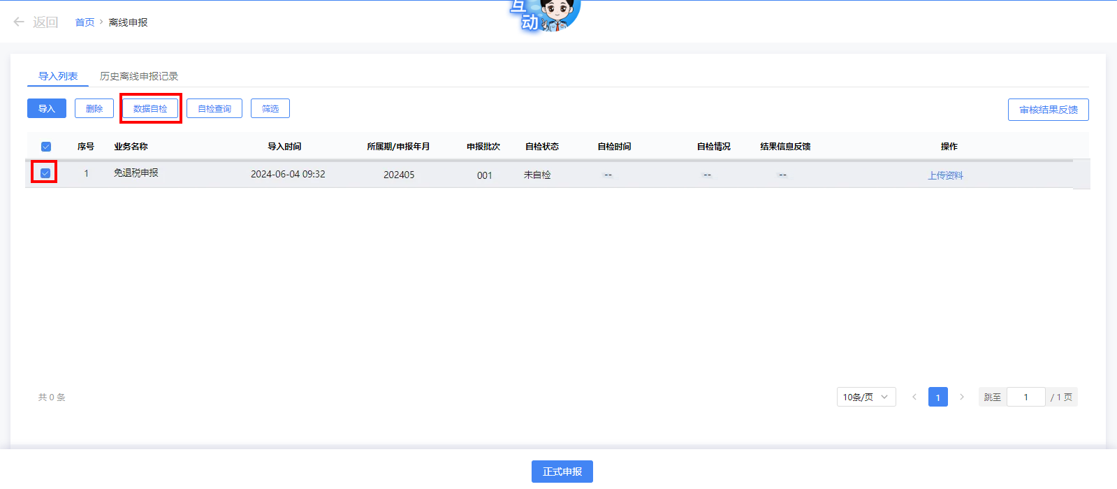Open 审核结果反馈 button
Viewport: 1117px width, 489px height.
click(x=1048, y=110)
